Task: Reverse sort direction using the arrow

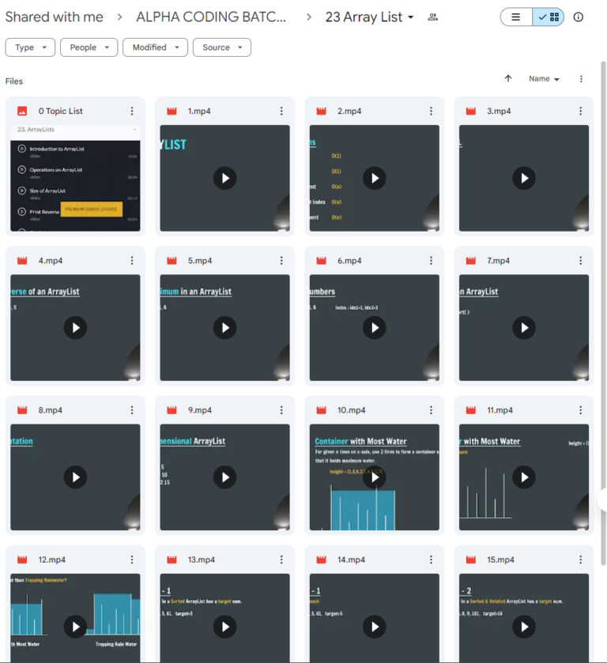Action: click(x=508, y=79)
